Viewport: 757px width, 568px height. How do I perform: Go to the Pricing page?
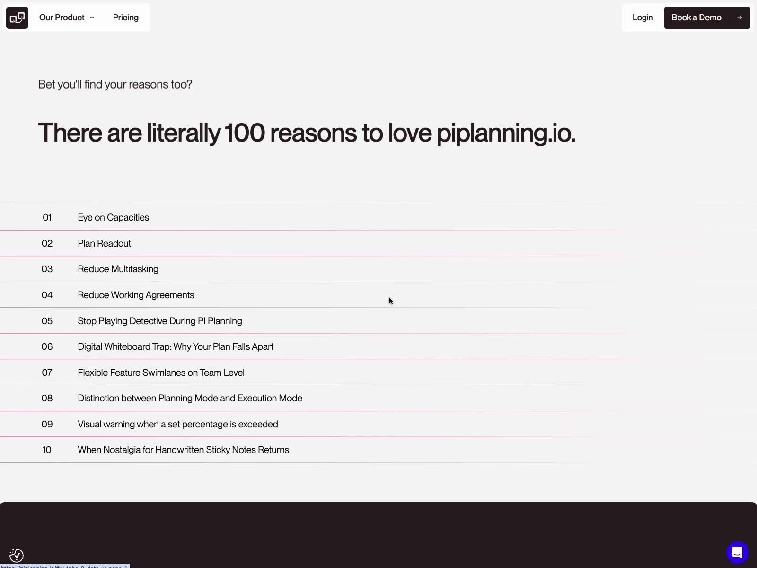[x=125, y=18]
